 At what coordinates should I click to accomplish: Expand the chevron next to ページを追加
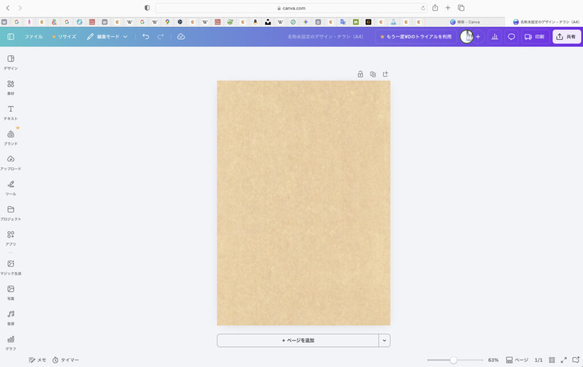pos(384,340)
